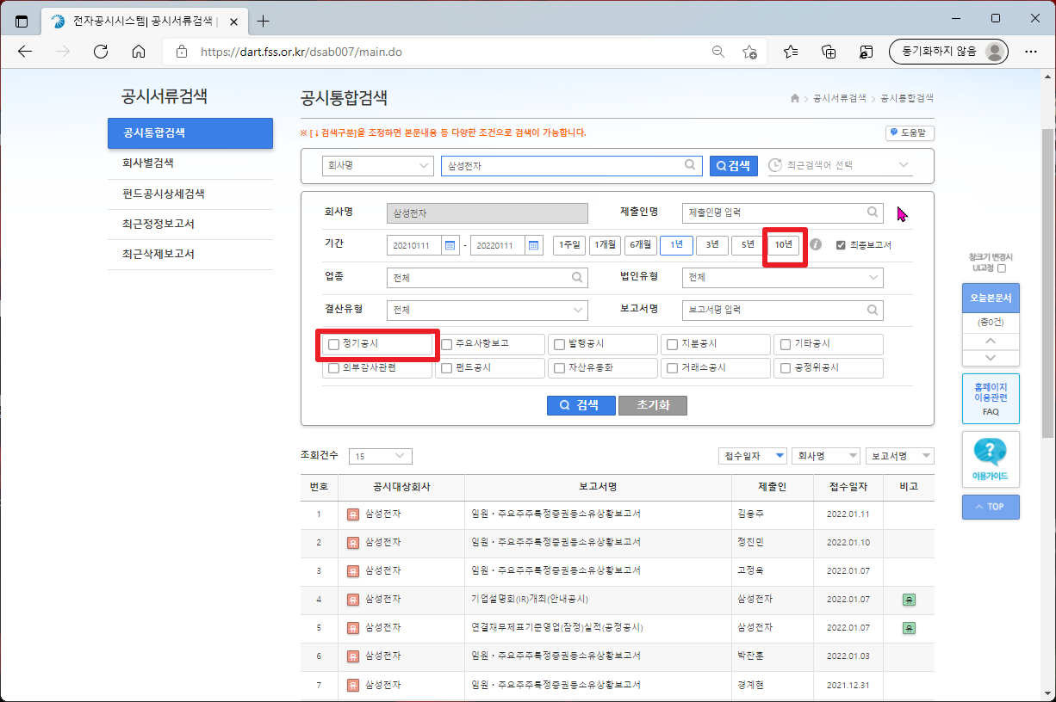
Task: Click 유 market icon in row 1
Action: point(353,514)
